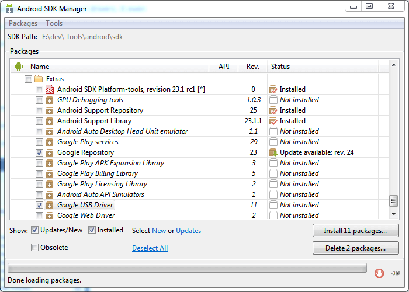
Task: Click the scrollbar up arrow in Packages list
Action: pos(394,65)
